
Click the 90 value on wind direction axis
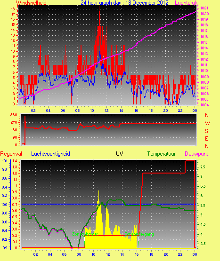pos(15,137)
